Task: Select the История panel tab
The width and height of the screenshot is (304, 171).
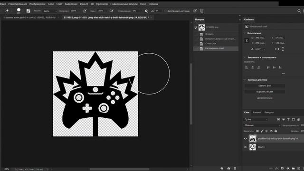Action: tap(199, 19)
